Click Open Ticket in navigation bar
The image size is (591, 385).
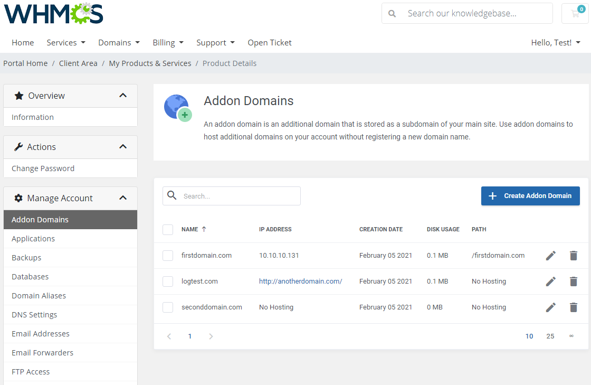(x=270, y=43)
